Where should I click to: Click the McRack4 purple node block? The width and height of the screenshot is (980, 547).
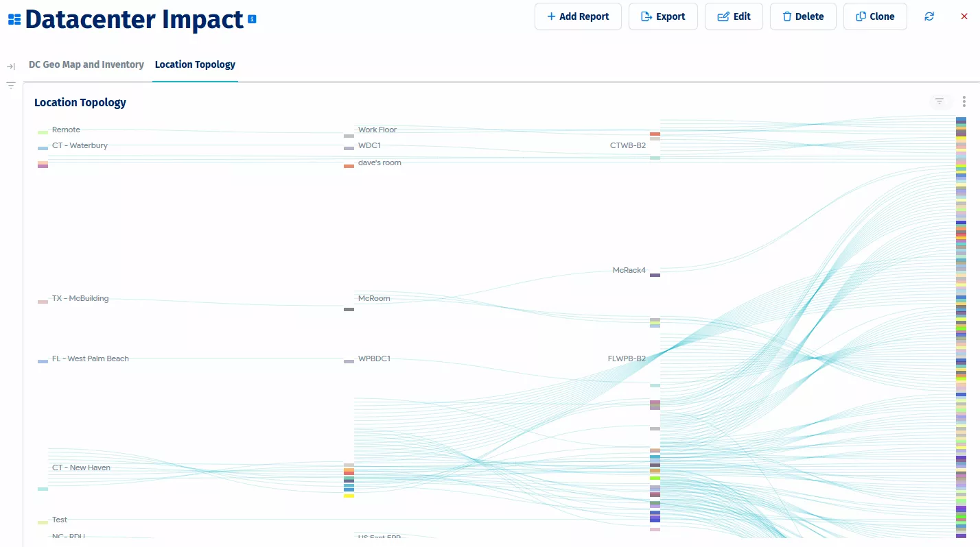[x=655, y=275]
